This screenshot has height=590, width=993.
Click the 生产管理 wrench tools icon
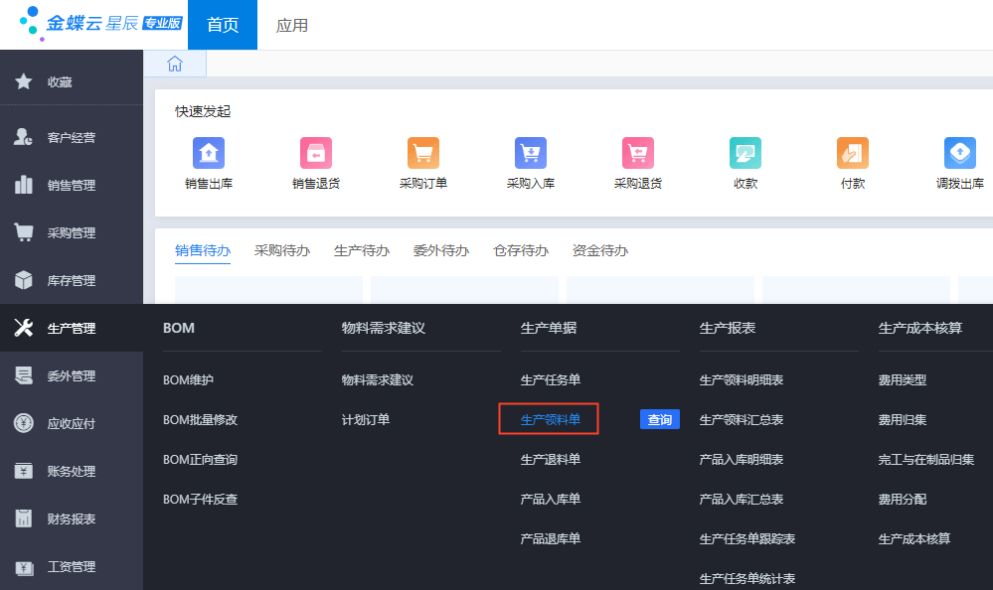point(24,328)
